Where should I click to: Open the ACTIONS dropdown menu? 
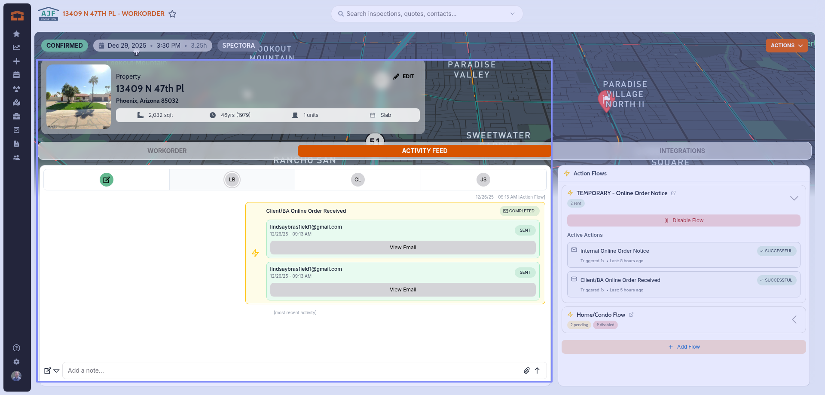click(786, 46)
